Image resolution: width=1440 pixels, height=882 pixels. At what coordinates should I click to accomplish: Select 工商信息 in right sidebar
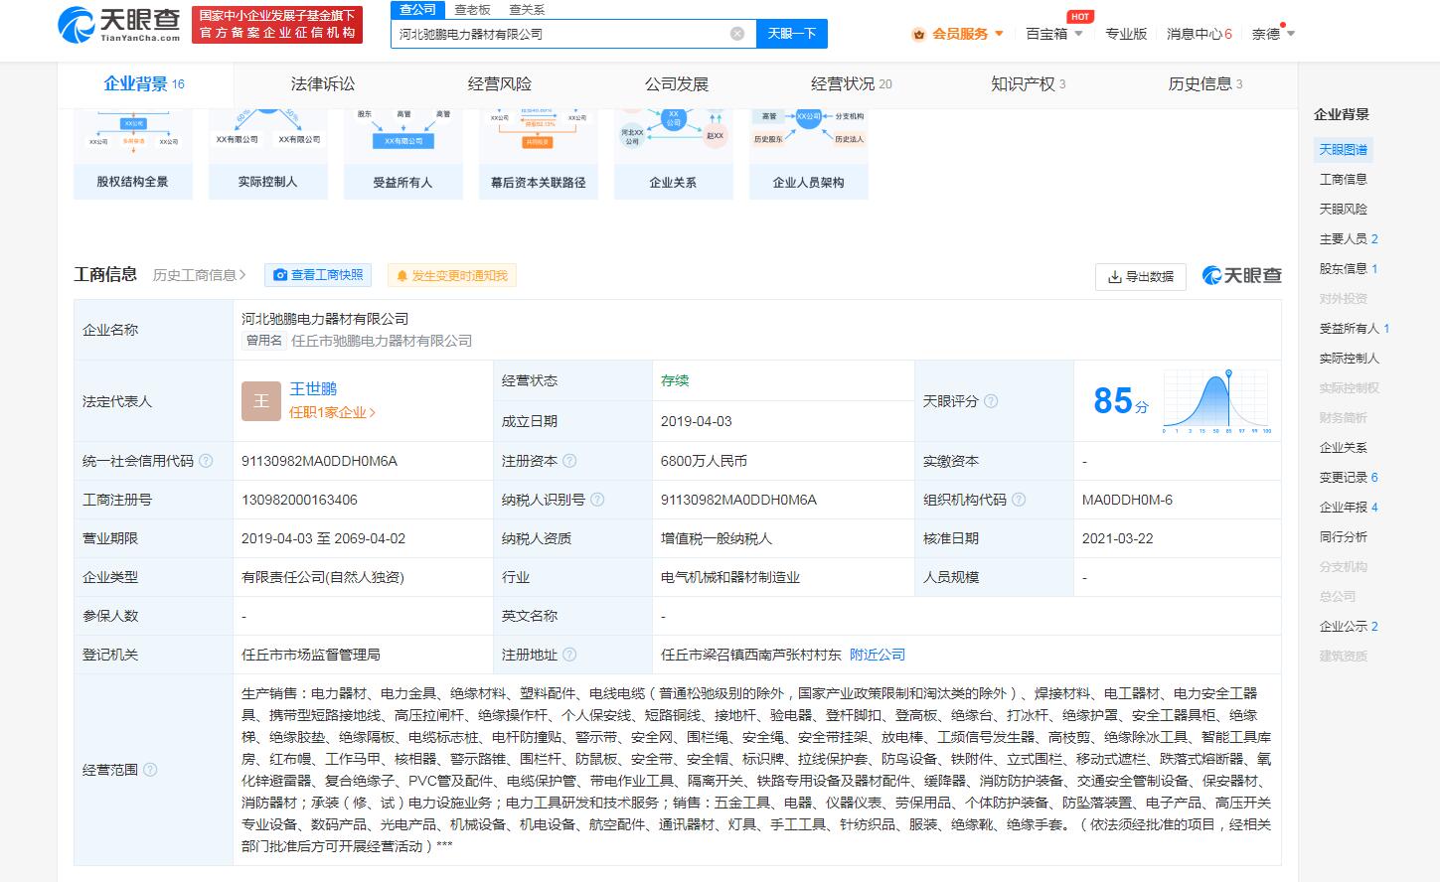(x=1344, y=180)
